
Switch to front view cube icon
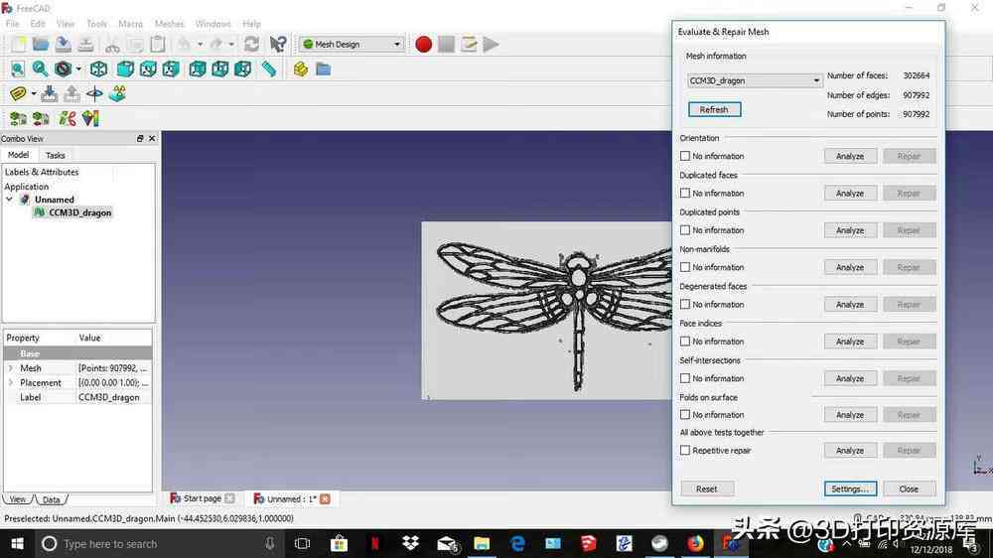(x=125, y=70)
